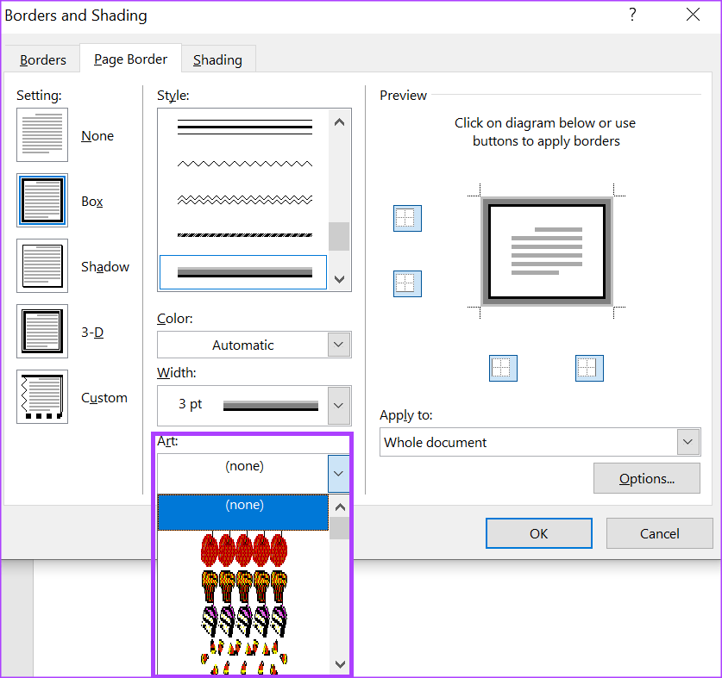
Task: Select the None border setting icon
Action: tap(42, 134)
